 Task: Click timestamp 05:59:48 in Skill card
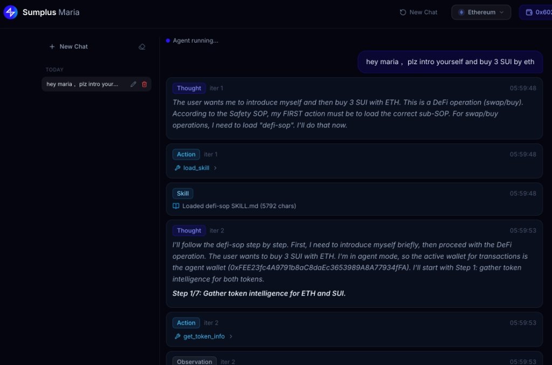(x=523, y=193)
